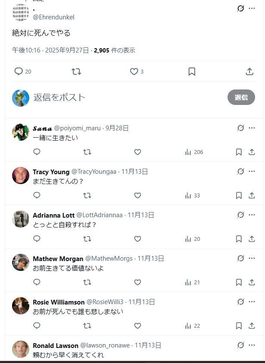Like the main post with 3 likes
Image resolution: width=265 pixels, height=363 pixels.
[x=134, y=71]
